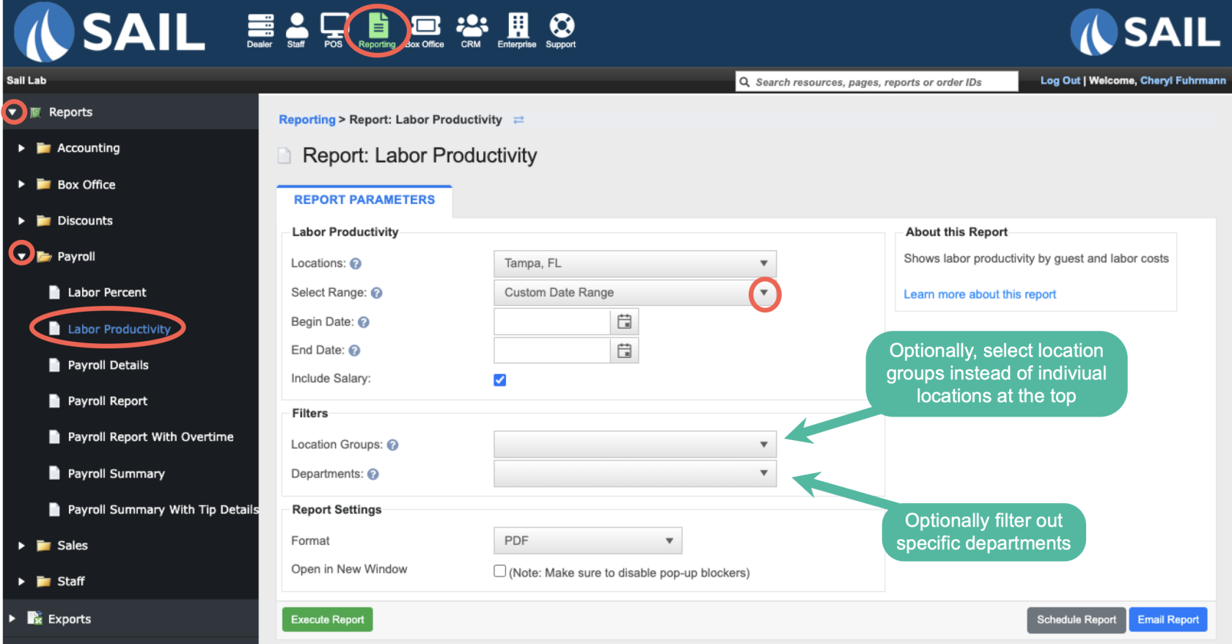Image resolution: width=1232 pixels, height=644 pixels.
Task: Expand the Sales folder arrow
Action: [x=21, y=546]
